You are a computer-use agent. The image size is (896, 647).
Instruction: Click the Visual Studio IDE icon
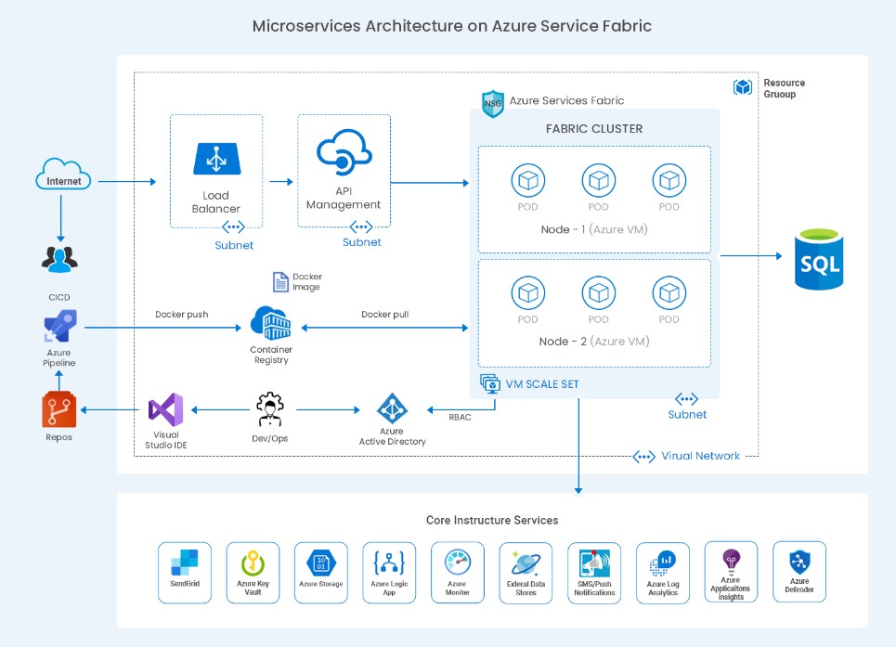coord(166,409)
